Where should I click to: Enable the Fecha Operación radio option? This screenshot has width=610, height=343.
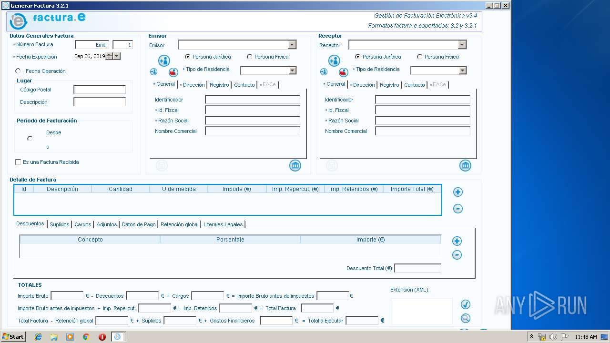[x=18, y=71]
